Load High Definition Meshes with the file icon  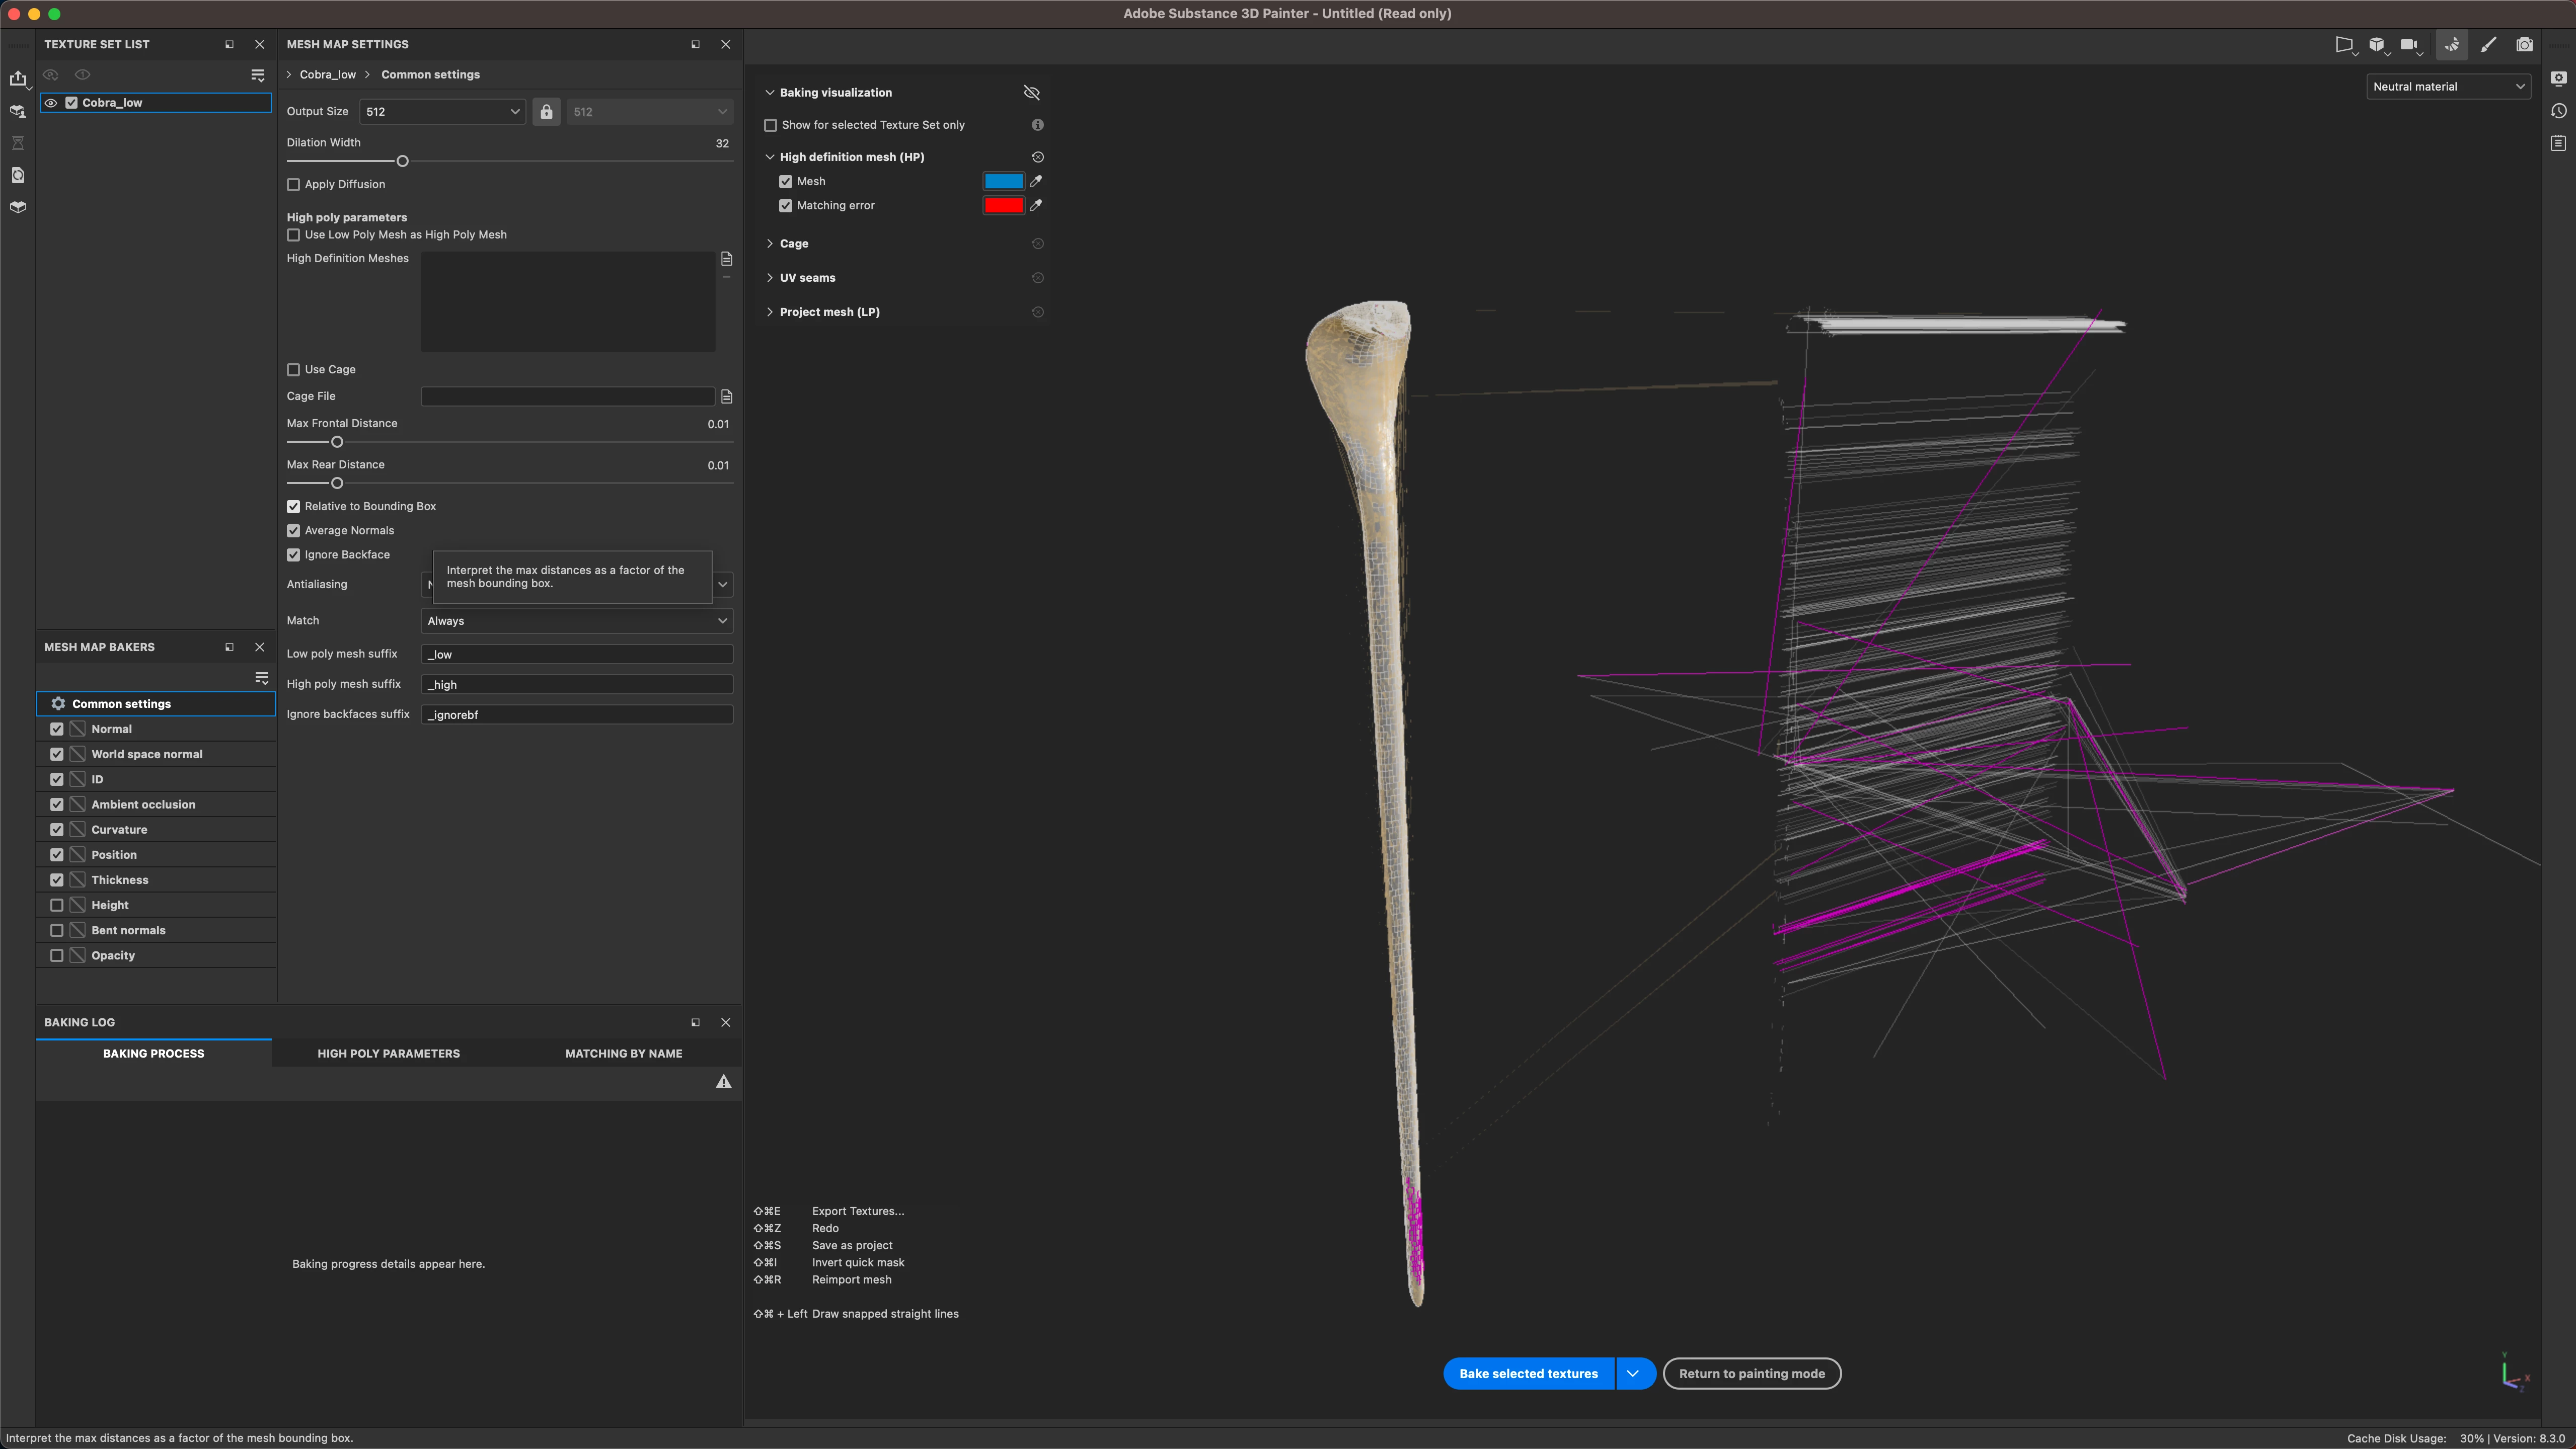727,259
